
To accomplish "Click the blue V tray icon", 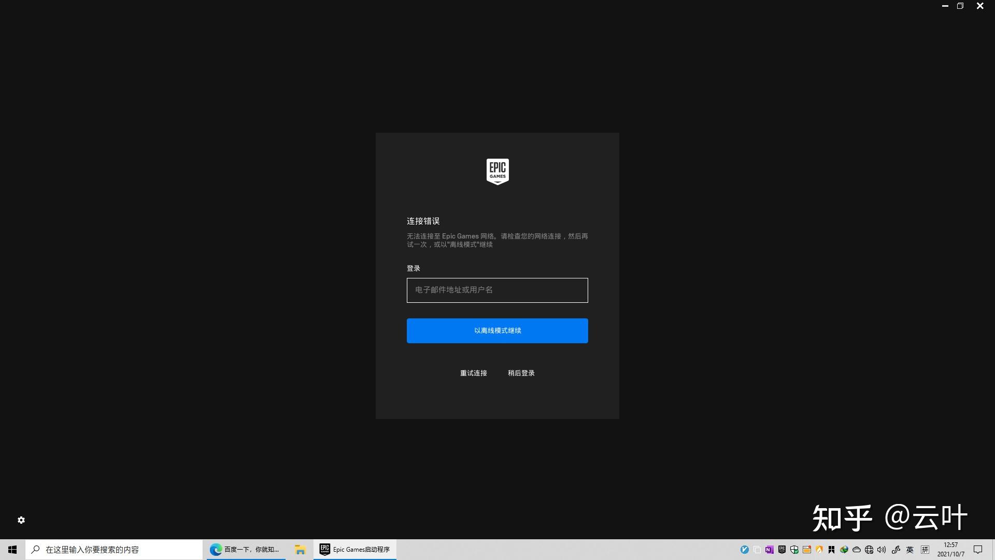I will [745, 550].
